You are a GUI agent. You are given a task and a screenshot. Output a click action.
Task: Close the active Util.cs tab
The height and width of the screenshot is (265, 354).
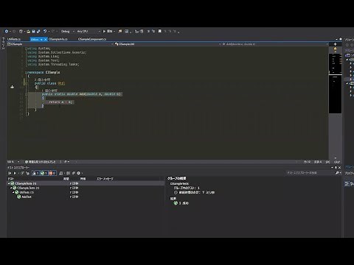46,39
